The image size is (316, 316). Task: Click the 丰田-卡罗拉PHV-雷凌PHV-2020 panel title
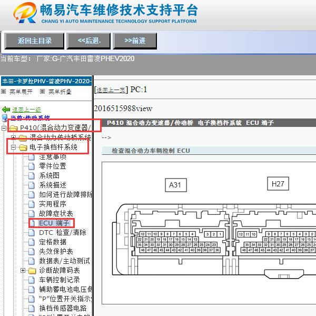pos(46,81)
